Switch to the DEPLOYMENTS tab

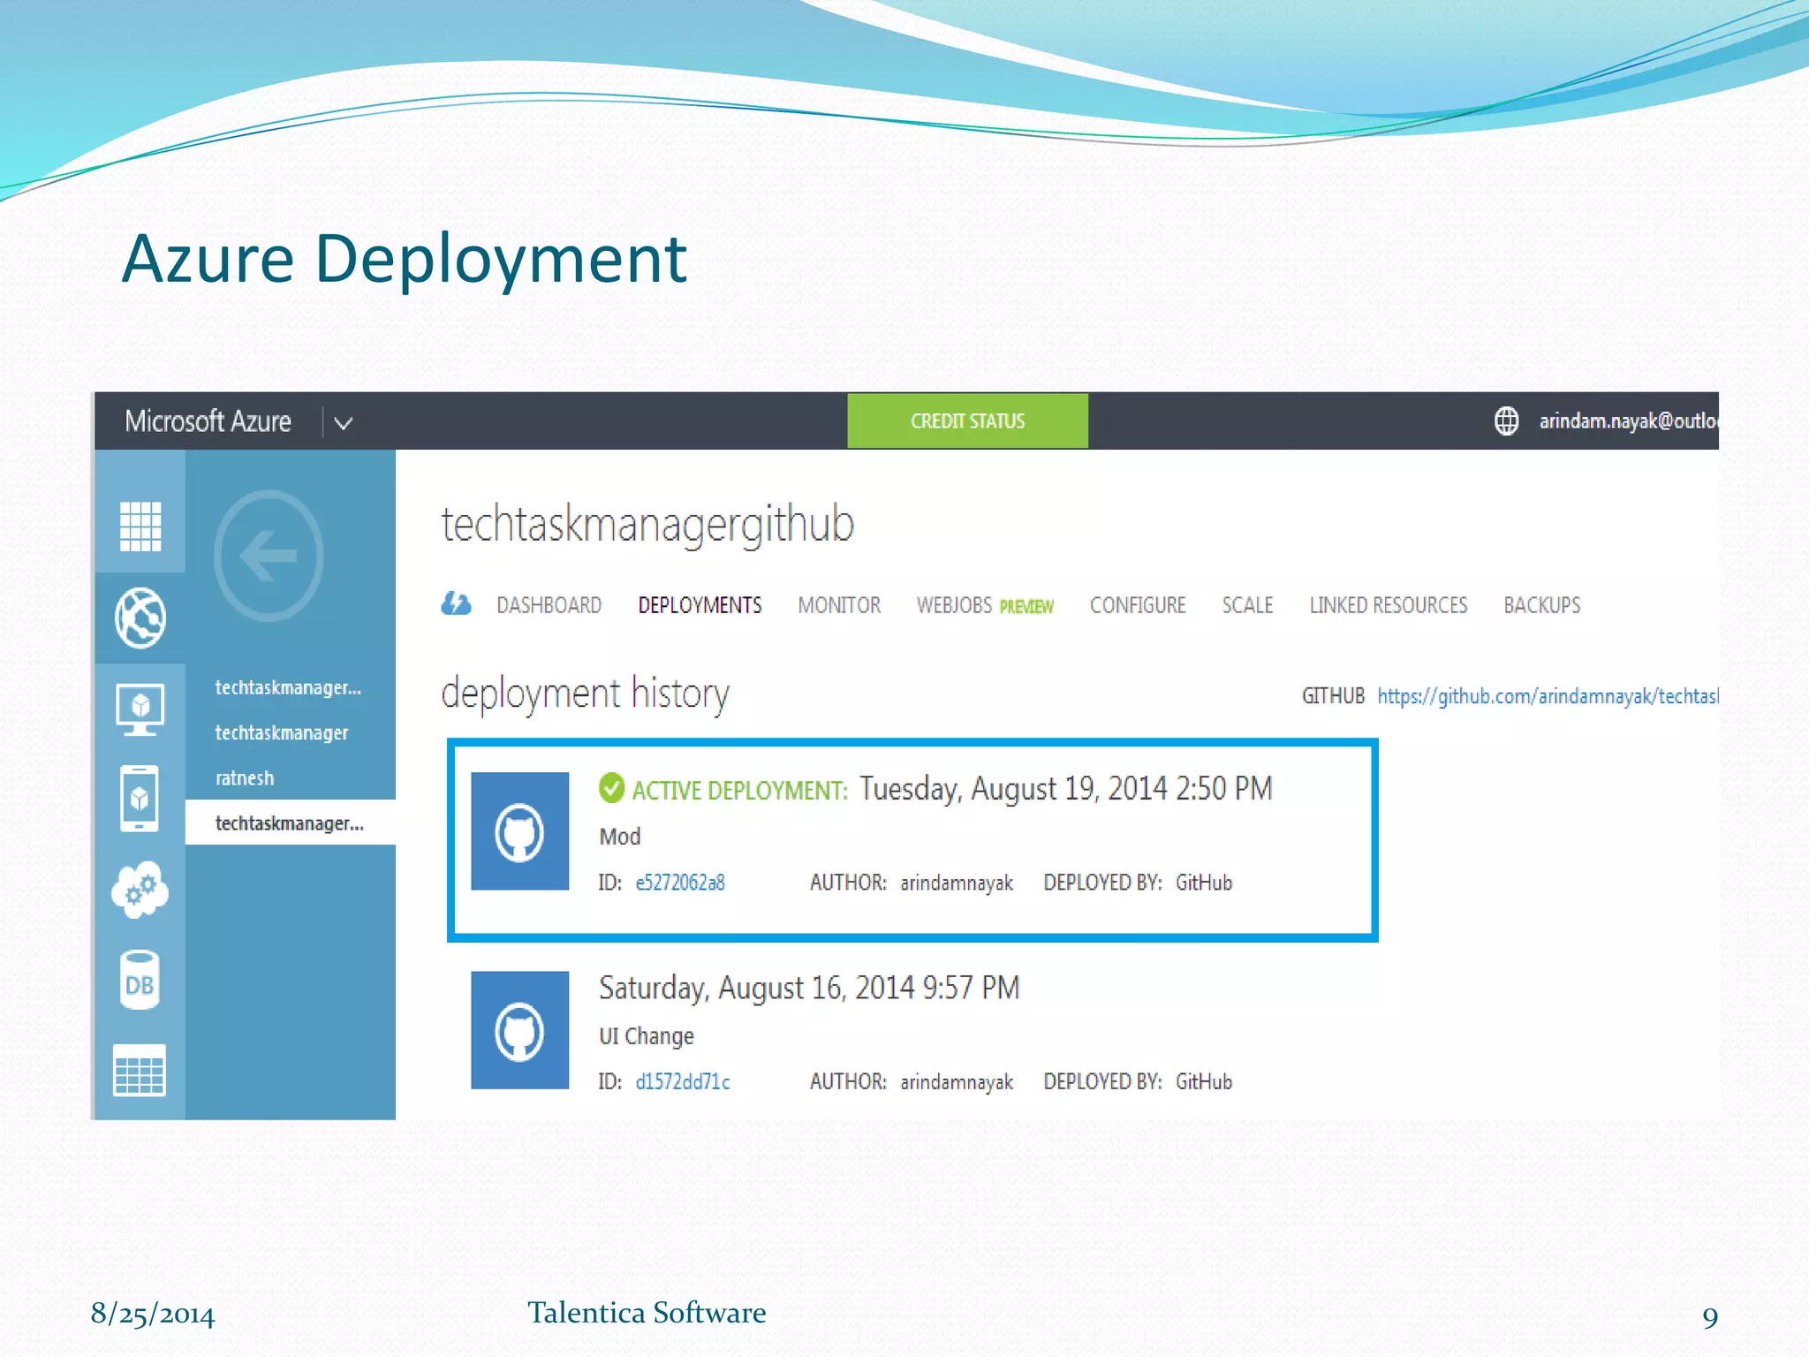click(x=700, y=605)
